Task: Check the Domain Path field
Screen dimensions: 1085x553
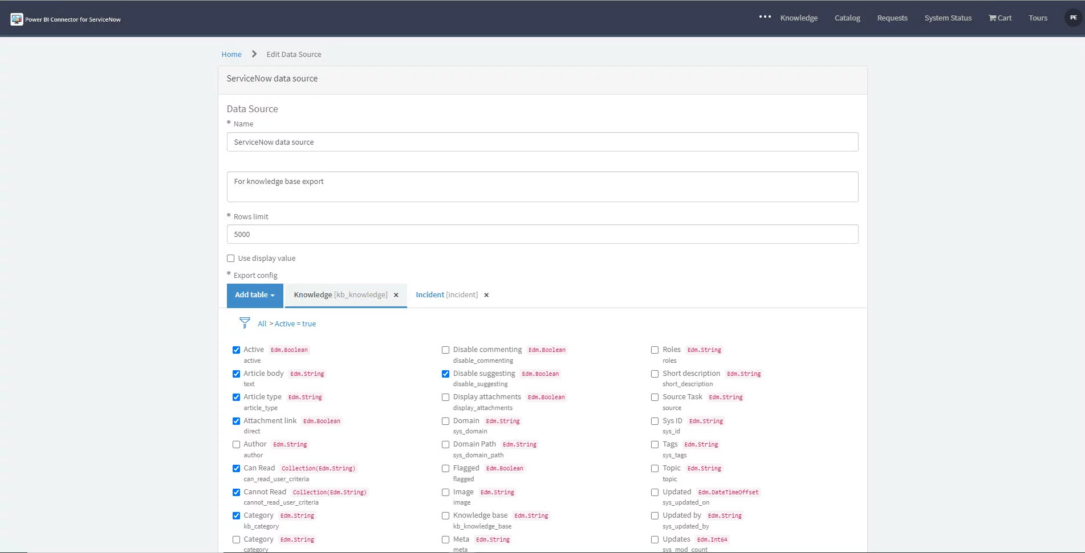Action: tap(446, 445)
